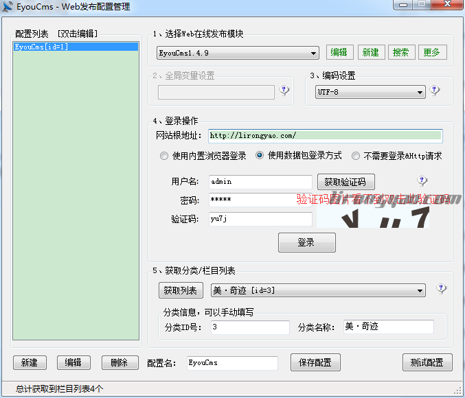
Task: Click the status text 总计获取到栏目列表4个
Action: (x=59, y=388)
